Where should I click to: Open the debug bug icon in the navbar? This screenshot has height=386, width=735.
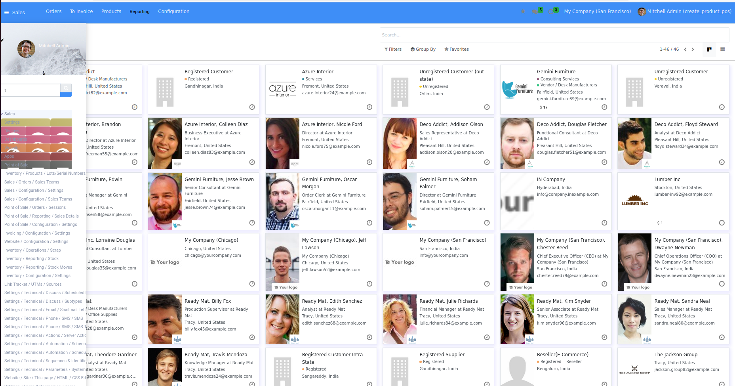pos(523,11)
